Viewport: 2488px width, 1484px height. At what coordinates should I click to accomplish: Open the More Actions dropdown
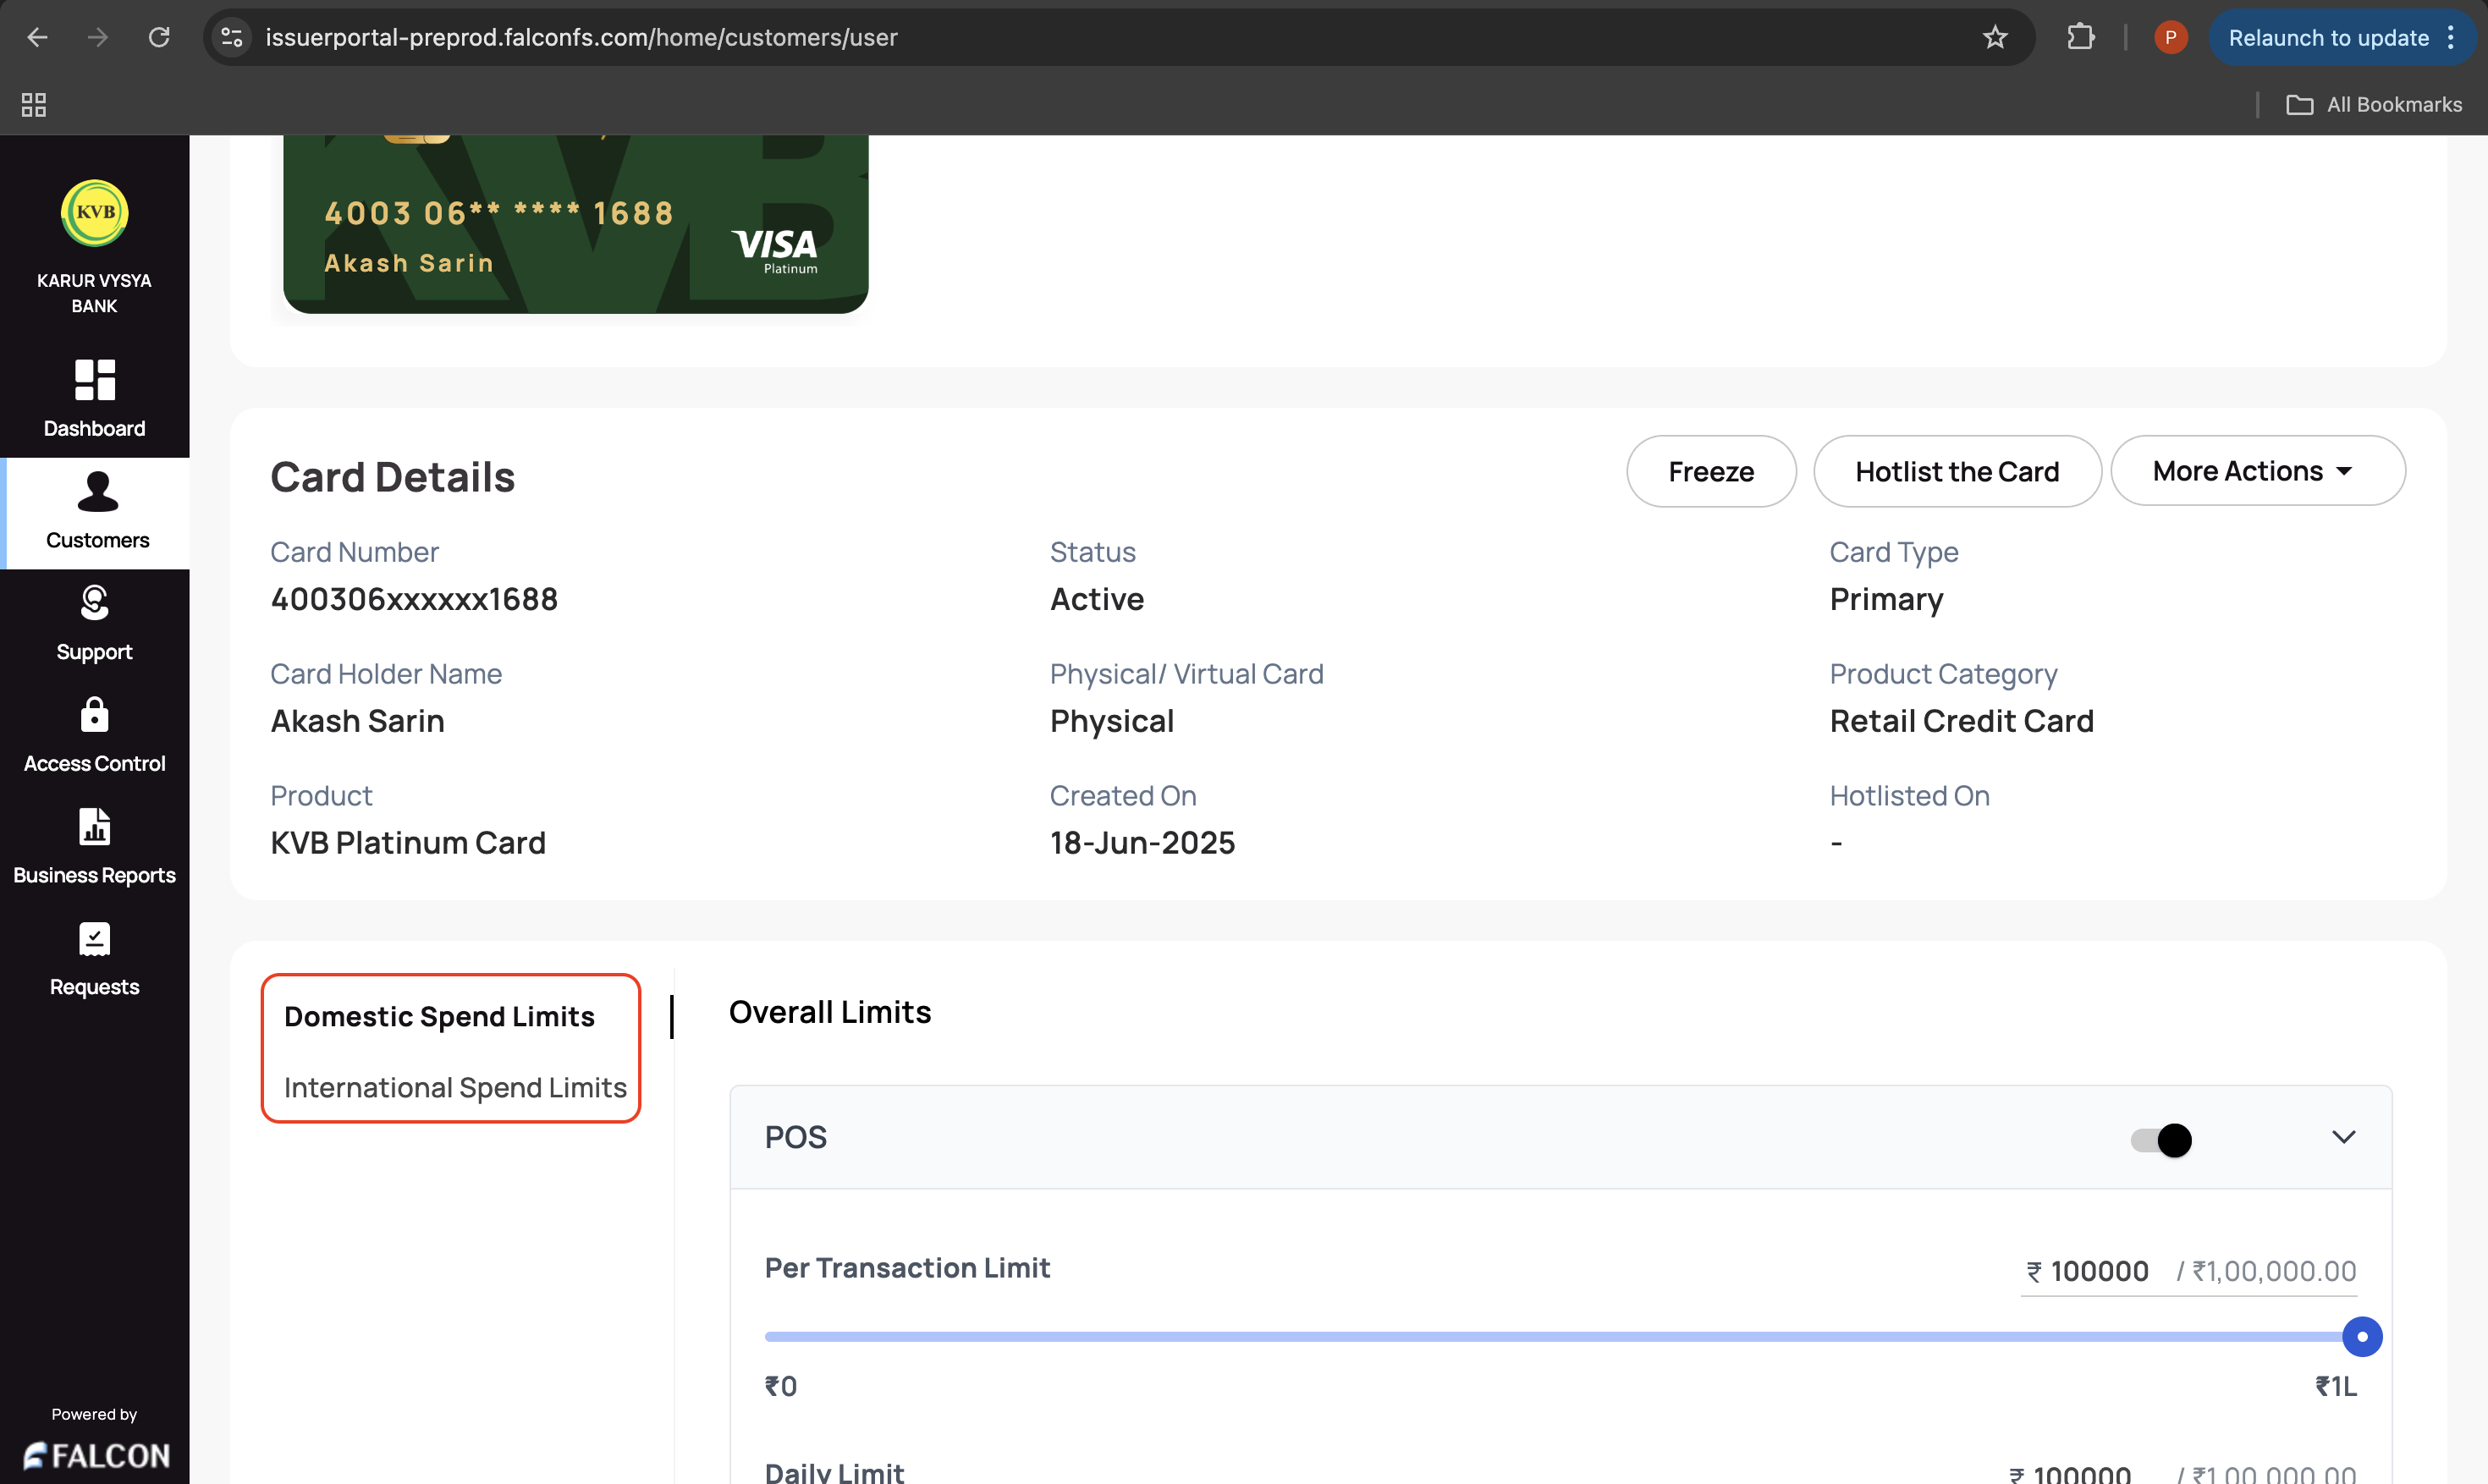(2257, 471)
